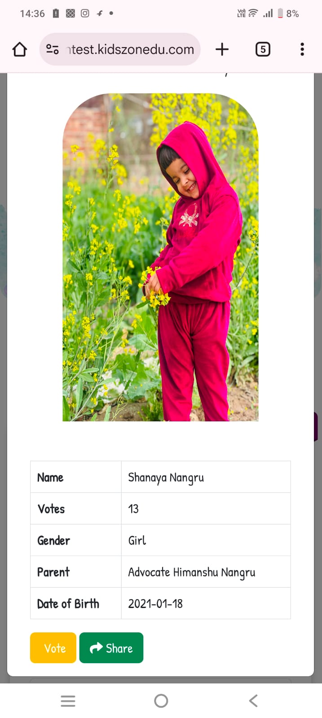Screen dimensions: 322x718
Task: Tap the Android home circle button
Action: (x=161, y=700)
